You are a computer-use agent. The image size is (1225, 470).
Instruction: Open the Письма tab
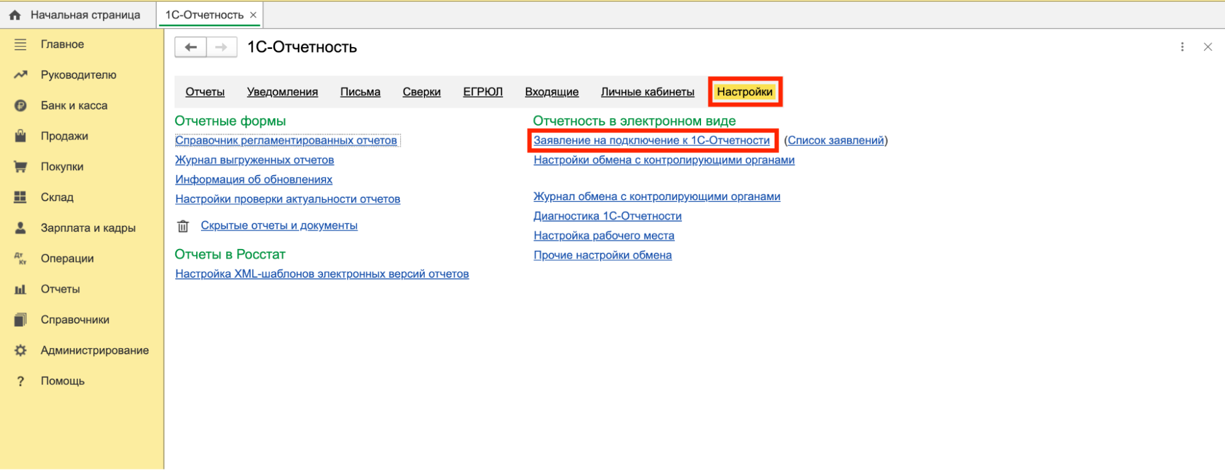tap(360, 92)
